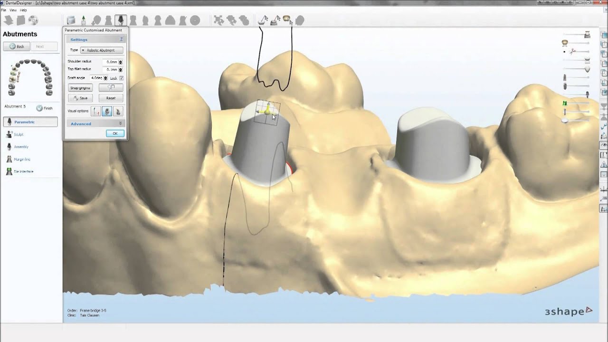This screenshot has width=608, height=342.
Task: Click the tooth arch overview diagram
Action: click(x=30, y=78)
